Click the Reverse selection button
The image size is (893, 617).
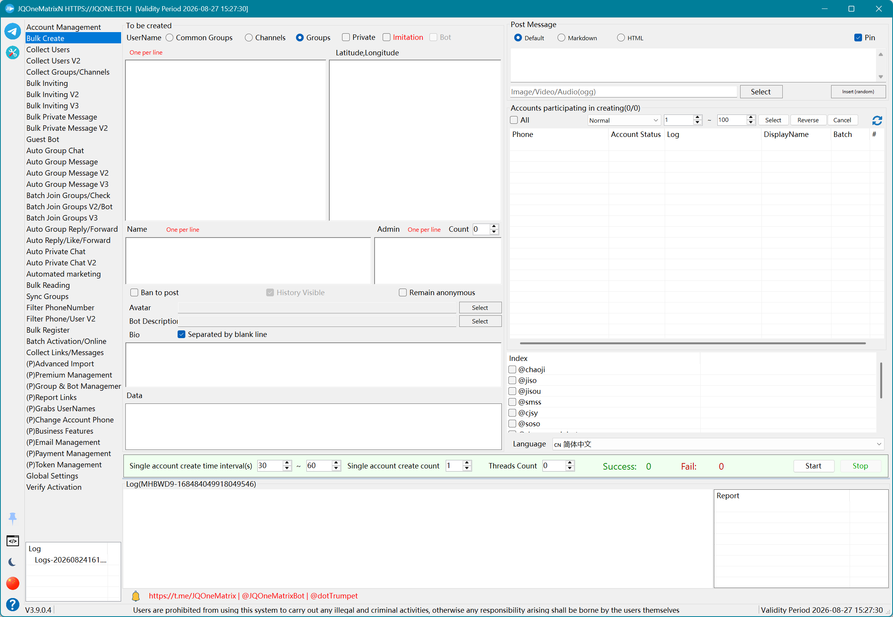[x=808, y=120]
